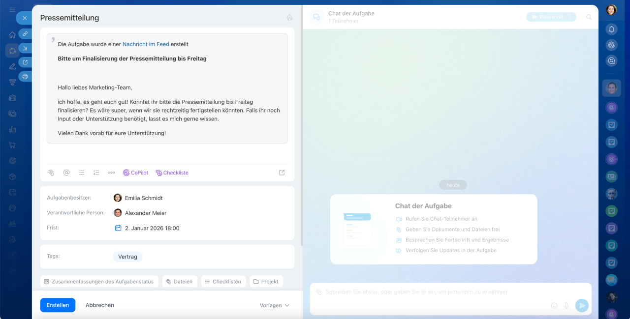The height and width of the screenshot is (319, 630).
Task: Open user profile avatar at top right
Action: click(611, 10)
